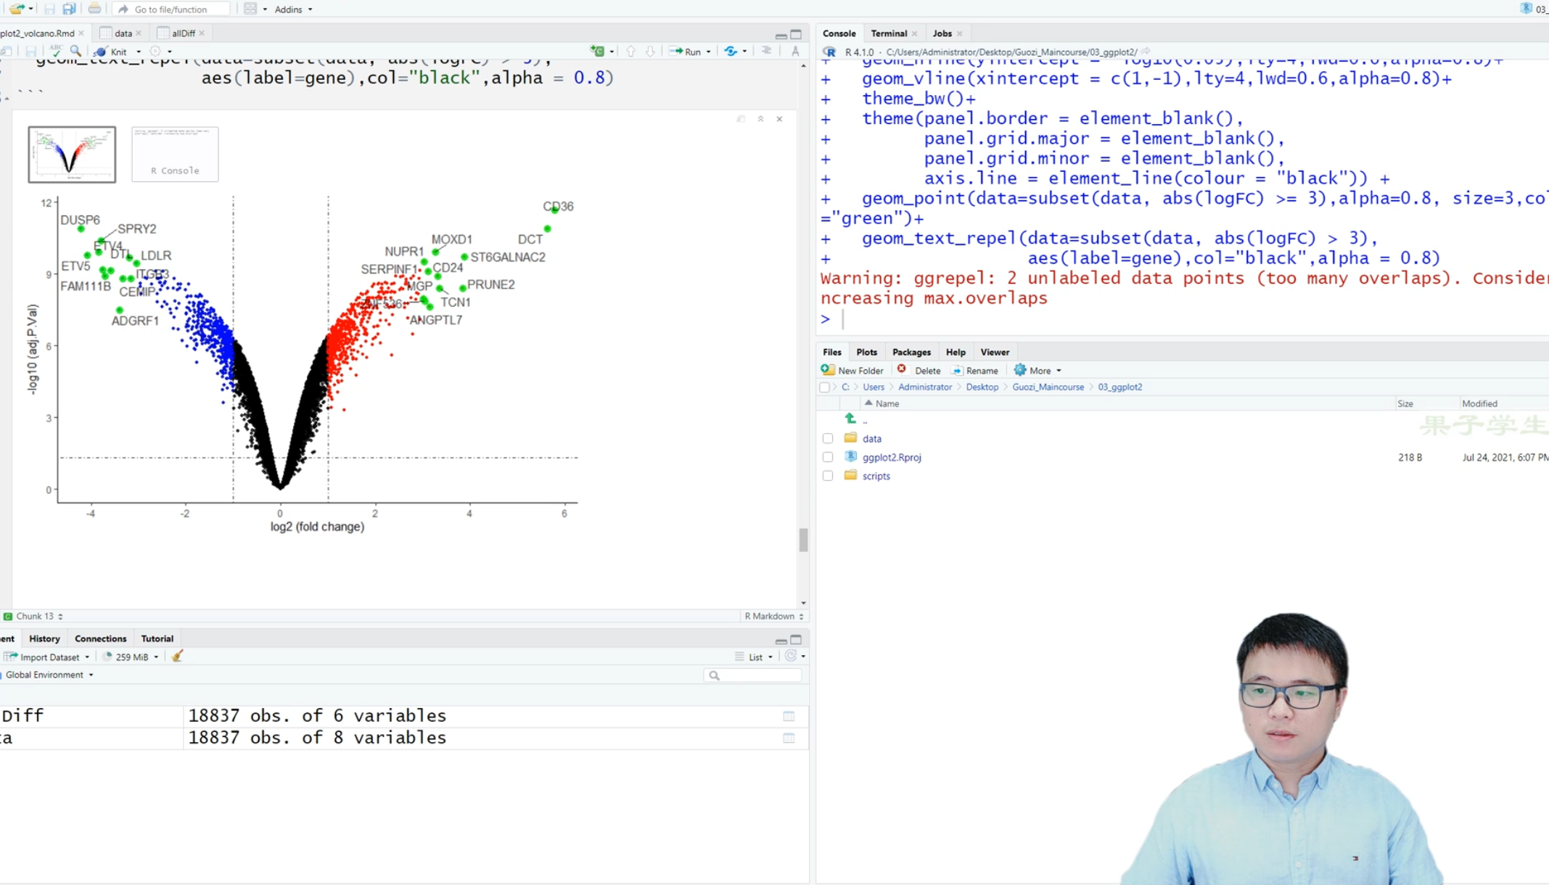The width and height of the screenshot is (1549, 885).
Task: Click the Insert Chunk green icon
Action: (x=597, y=51)
